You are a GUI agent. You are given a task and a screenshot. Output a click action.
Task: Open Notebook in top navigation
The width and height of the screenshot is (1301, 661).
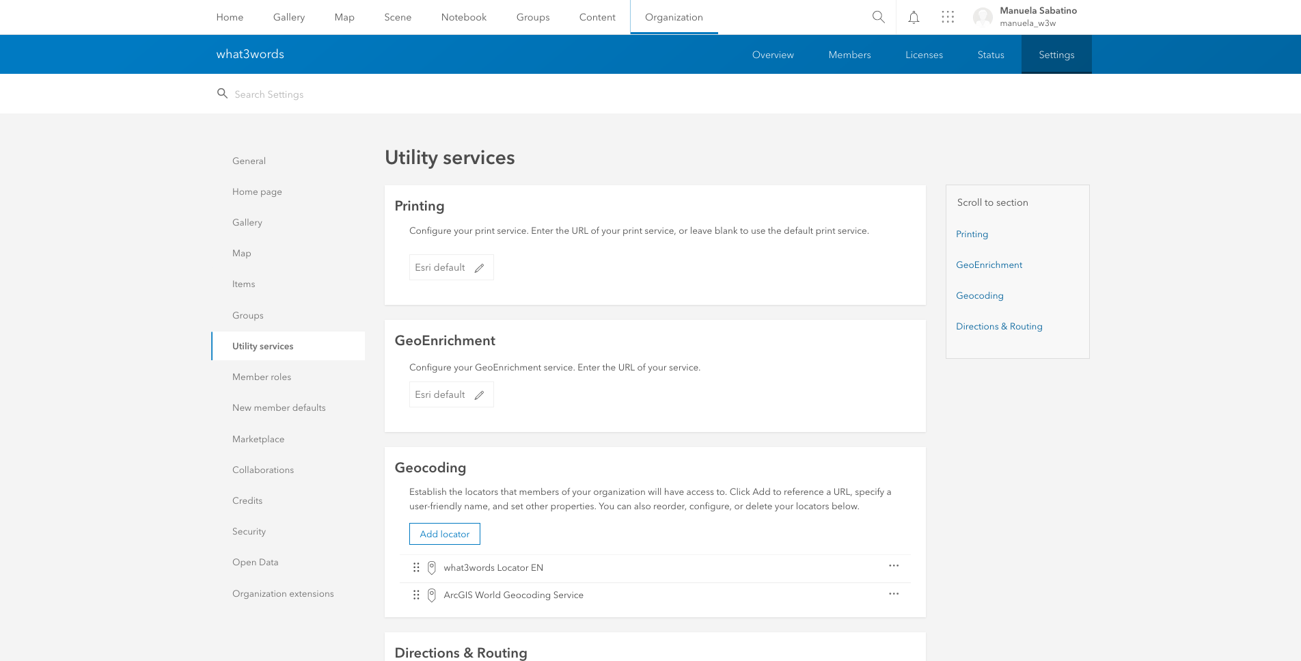(x=464, y=17)
